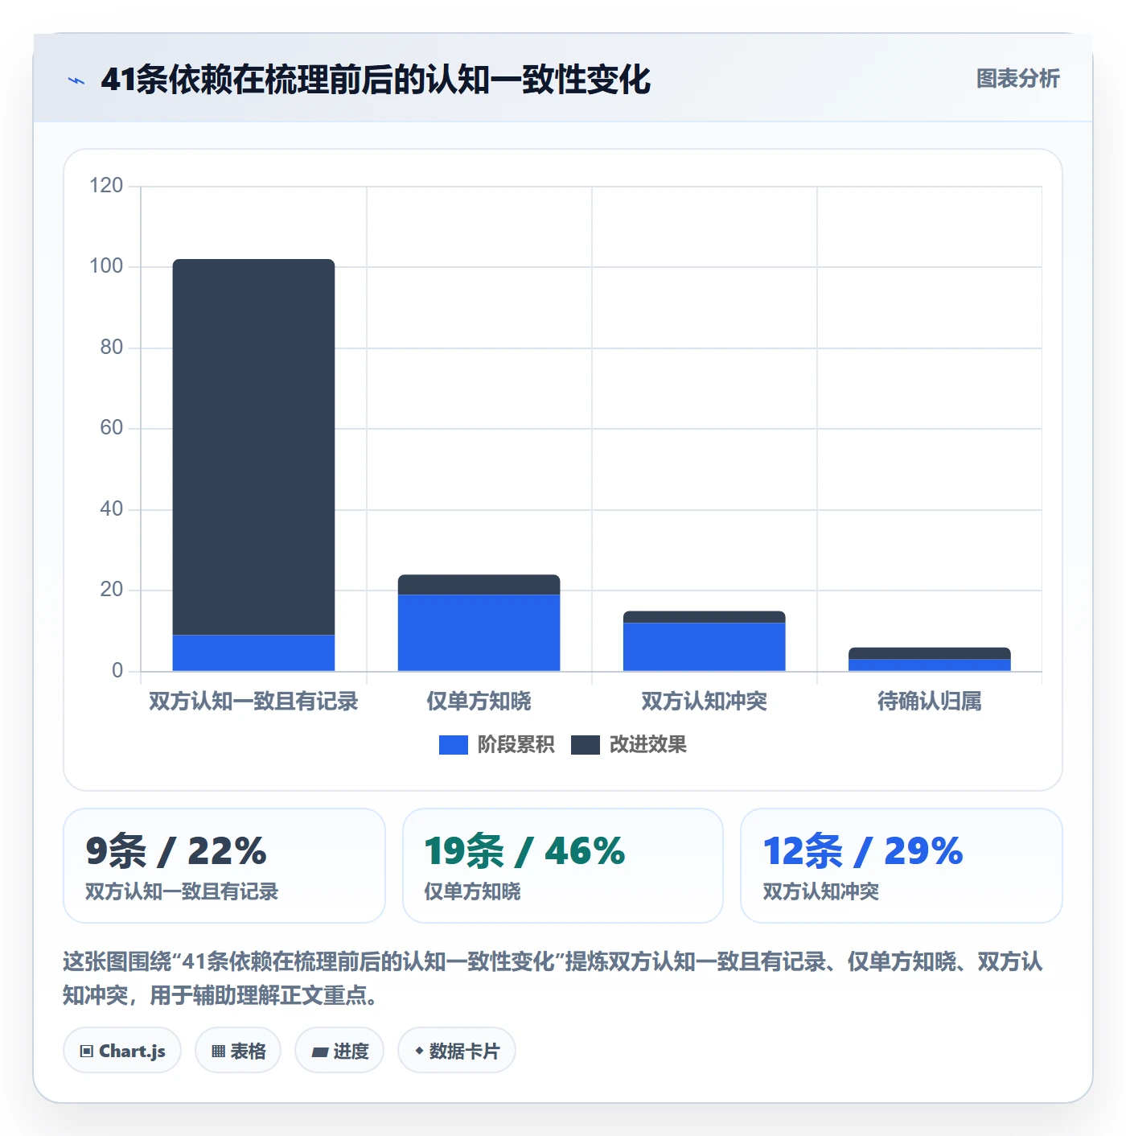Click the 待确认归属 bar
The height and width of the screenshot is (1136, 1126).
929,659
